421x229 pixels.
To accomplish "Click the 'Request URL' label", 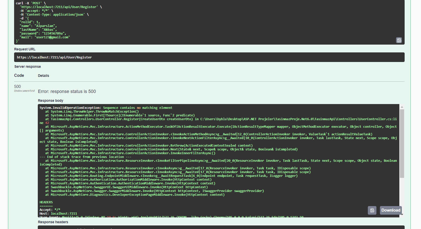I will [25, 49].
